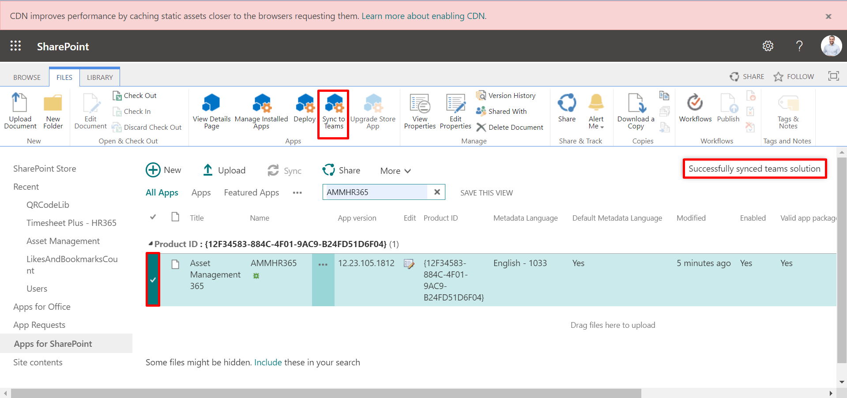This screenshot has width=847, height=398.
Task: Click Edit Document in the ribbon
Action: tap(90, 111)
